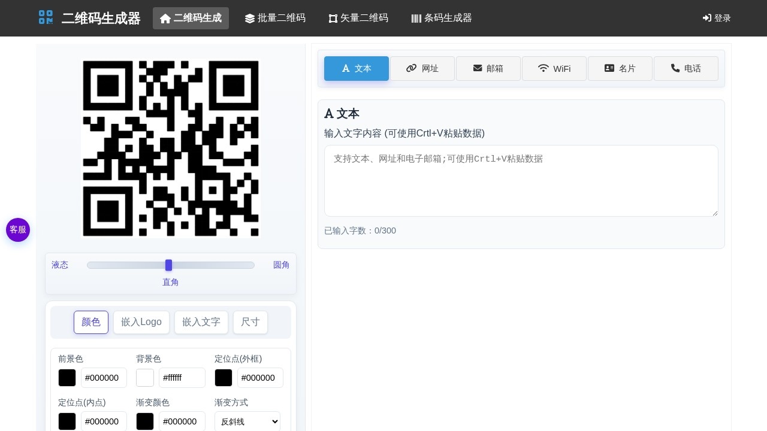This screenshot has width=767, height=431.
Task: Click the 前景色 black color swatch
Action: 67,378
